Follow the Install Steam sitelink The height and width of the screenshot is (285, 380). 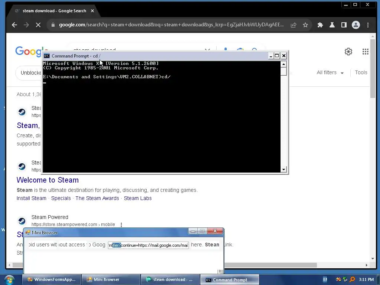click(31, 198)
